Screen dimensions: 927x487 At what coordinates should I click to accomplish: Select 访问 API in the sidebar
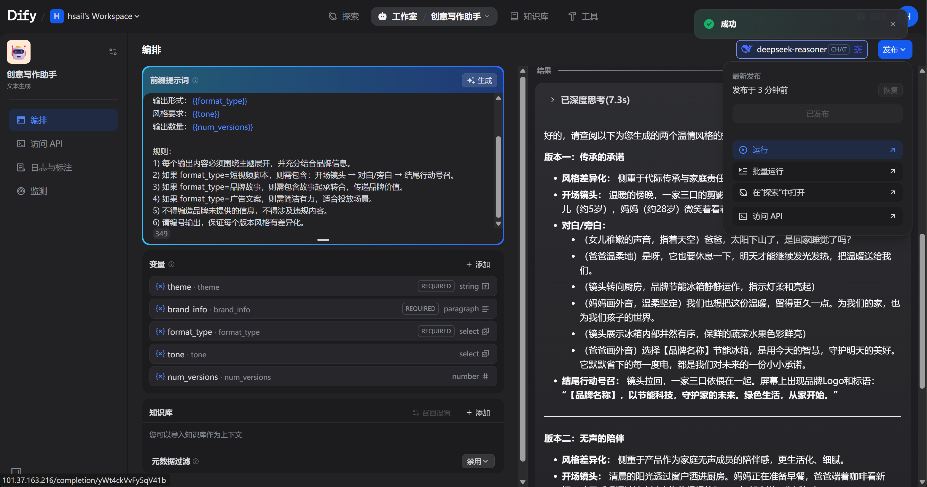(63, 144)
